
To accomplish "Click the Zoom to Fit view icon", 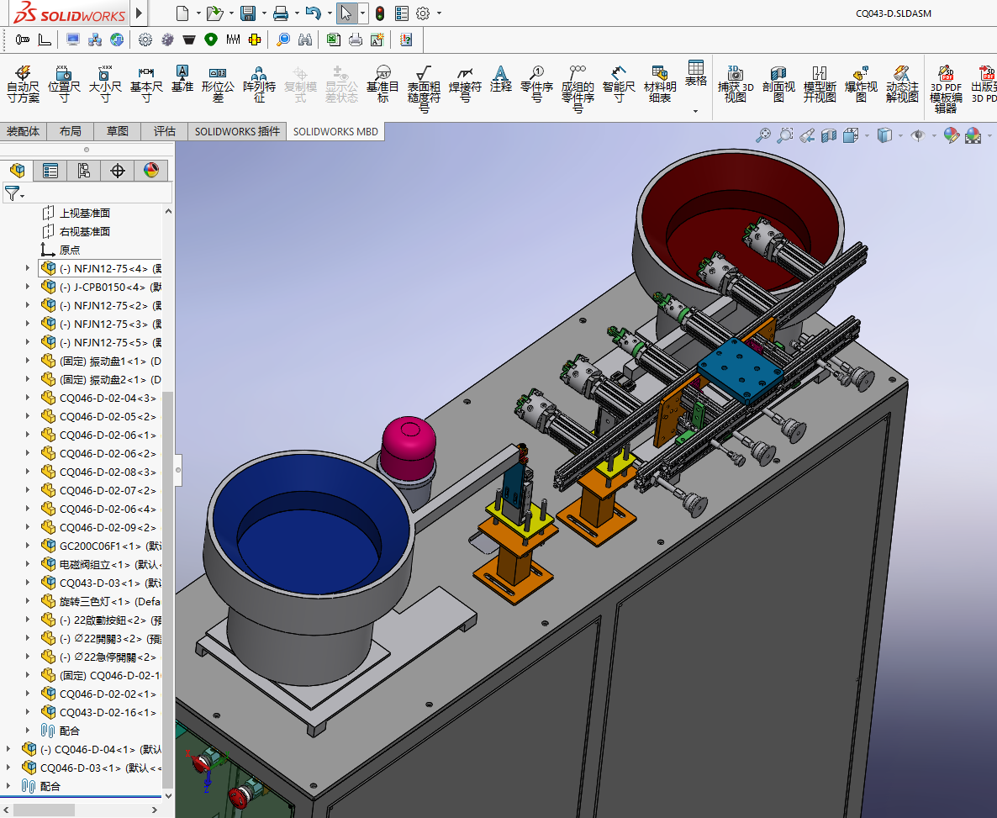I will point(763,135).
